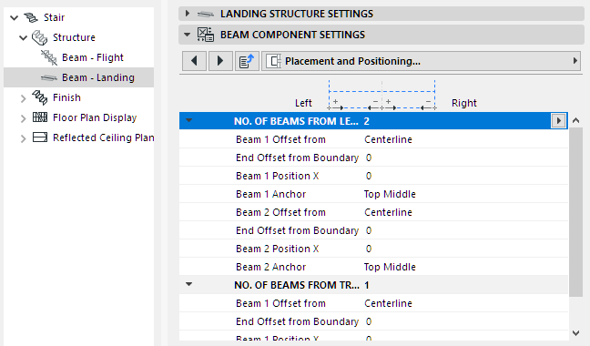Image resolution: width=590 pixels, height=346 pixels.
Task: Select Reflected Ceiling Plan tree item
Action: pyautogui.click(x=104, y=137)
